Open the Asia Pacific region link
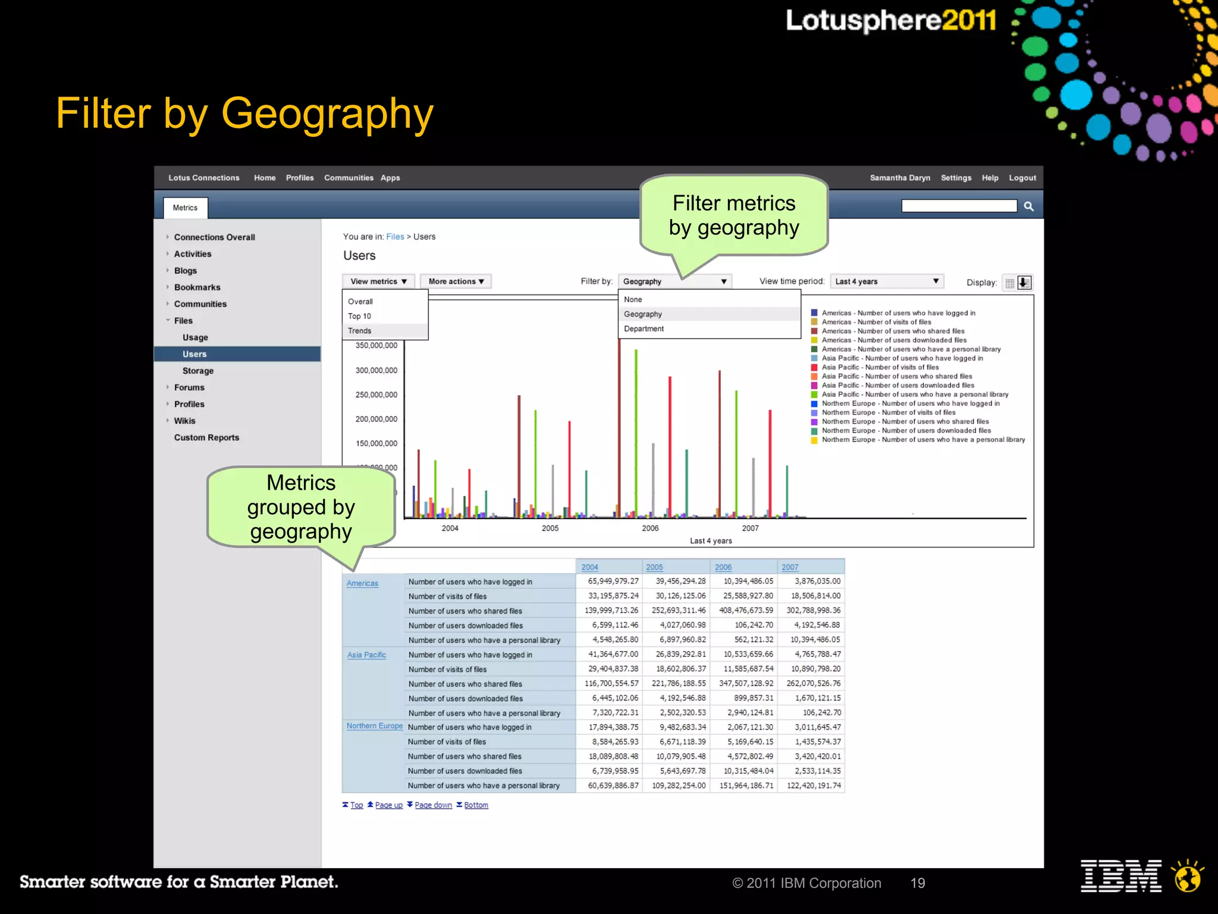 tap(366, 655)
